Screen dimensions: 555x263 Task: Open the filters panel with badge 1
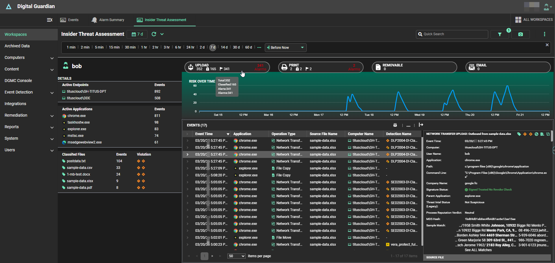pyautogui.click(x=500, y=34)
